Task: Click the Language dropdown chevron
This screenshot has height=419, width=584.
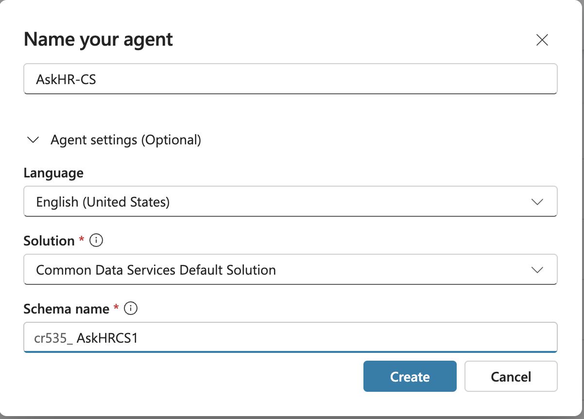Action: click(x=538, y=201)
